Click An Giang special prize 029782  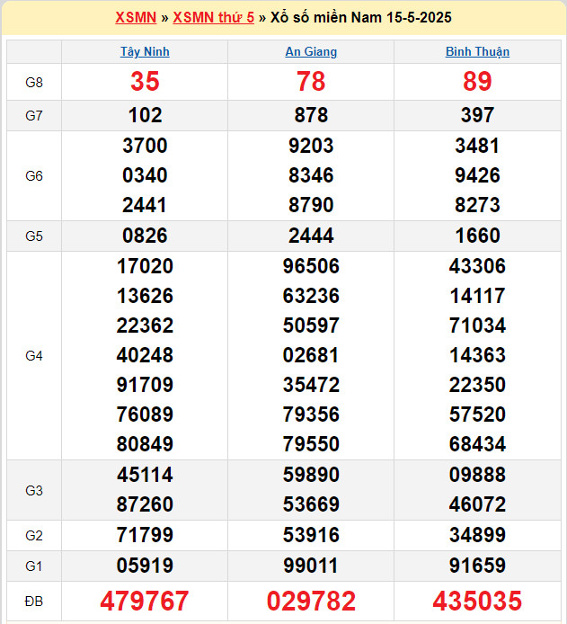[311, 601]
